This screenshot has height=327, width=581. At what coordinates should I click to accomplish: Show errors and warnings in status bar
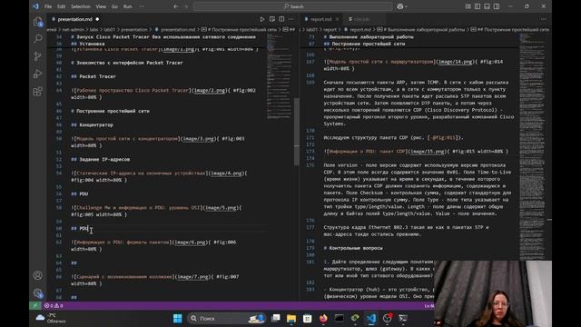pos(54,306)
